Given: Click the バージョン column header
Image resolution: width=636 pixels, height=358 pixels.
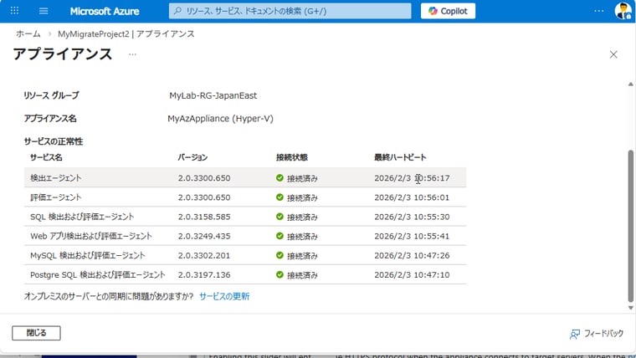Looking at the screenshot, I should [x=192, y=157].
